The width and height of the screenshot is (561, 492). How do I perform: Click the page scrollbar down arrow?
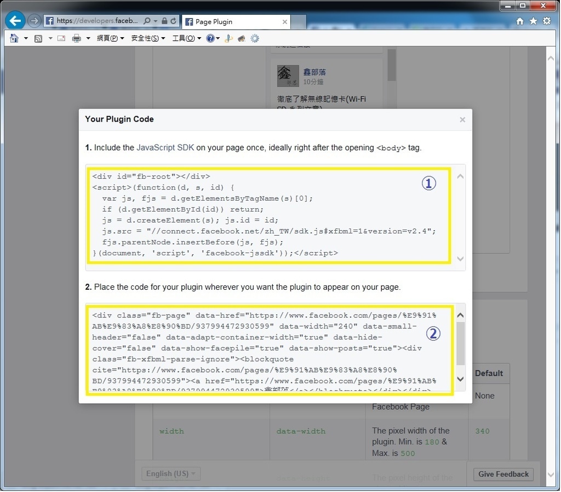coord(551,474)
